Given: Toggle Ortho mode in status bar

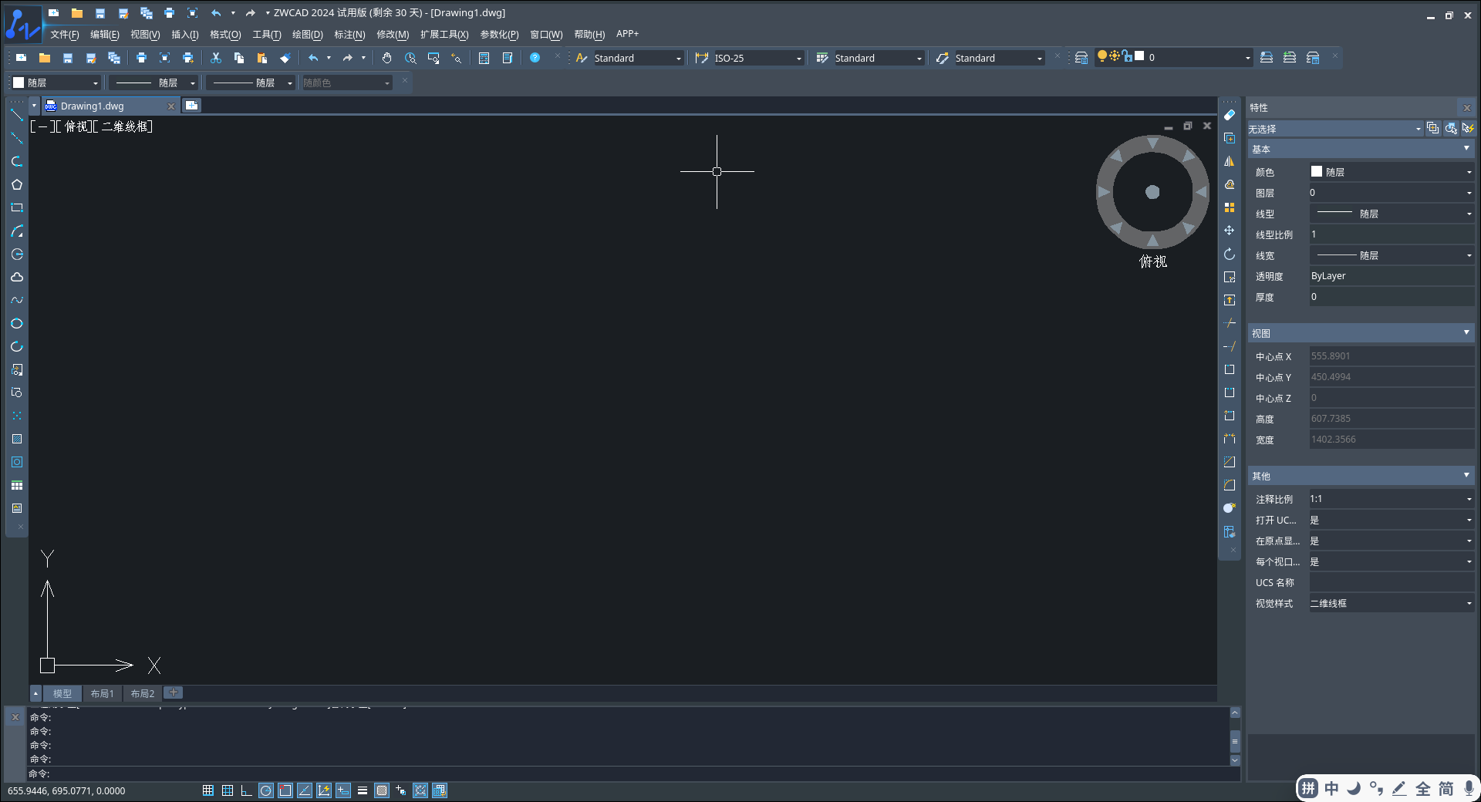Looking at the screenshot, I should click(x=247, y=790).
